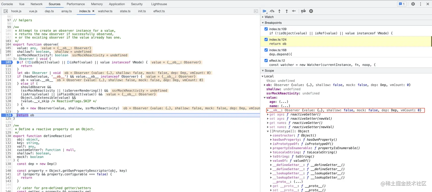Toggle pause on exceptions
The width and height of the screenshot is (432, 192).
[x=311, y=11]
